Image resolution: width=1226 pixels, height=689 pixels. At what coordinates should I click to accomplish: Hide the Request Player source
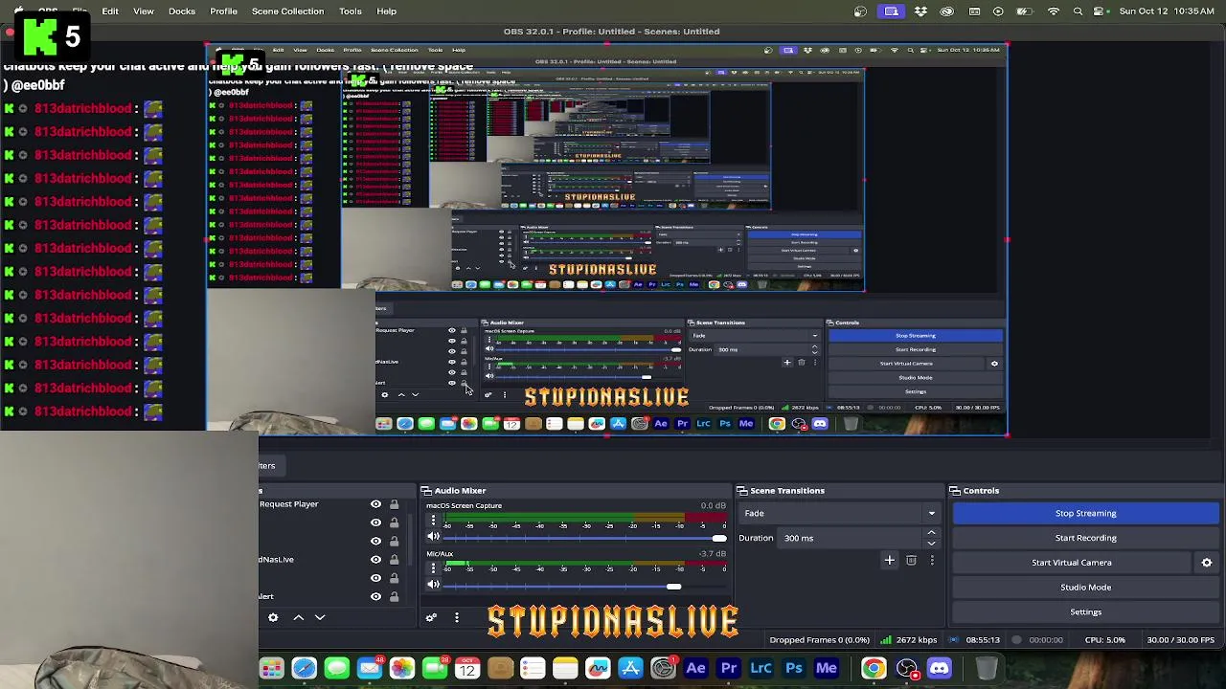[375, 504]
